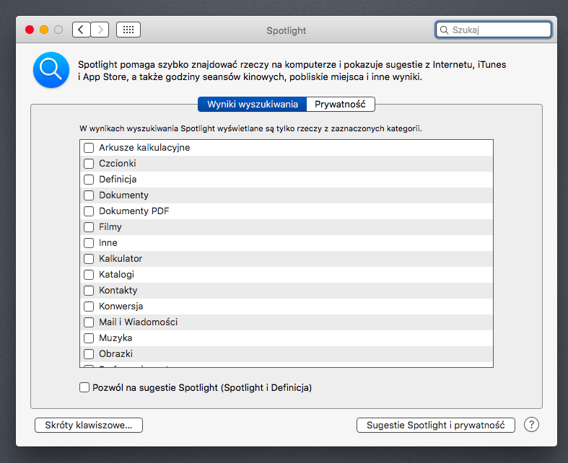Click the back navigation arrow
Image resolution: width=568 pixels, height=463 pixels.
pyautogui.click(x=82, y=30)
